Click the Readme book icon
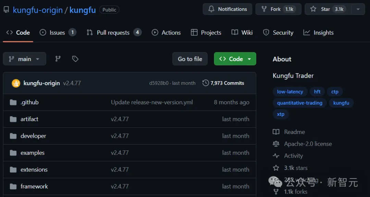The width and height of the screenshot is (370, 197). [x=276, y=132]
